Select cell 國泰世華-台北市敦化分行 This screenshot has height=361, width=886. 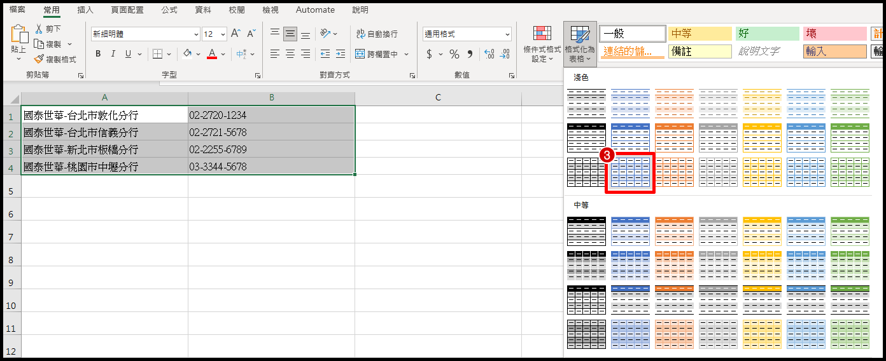coord(104,115)
